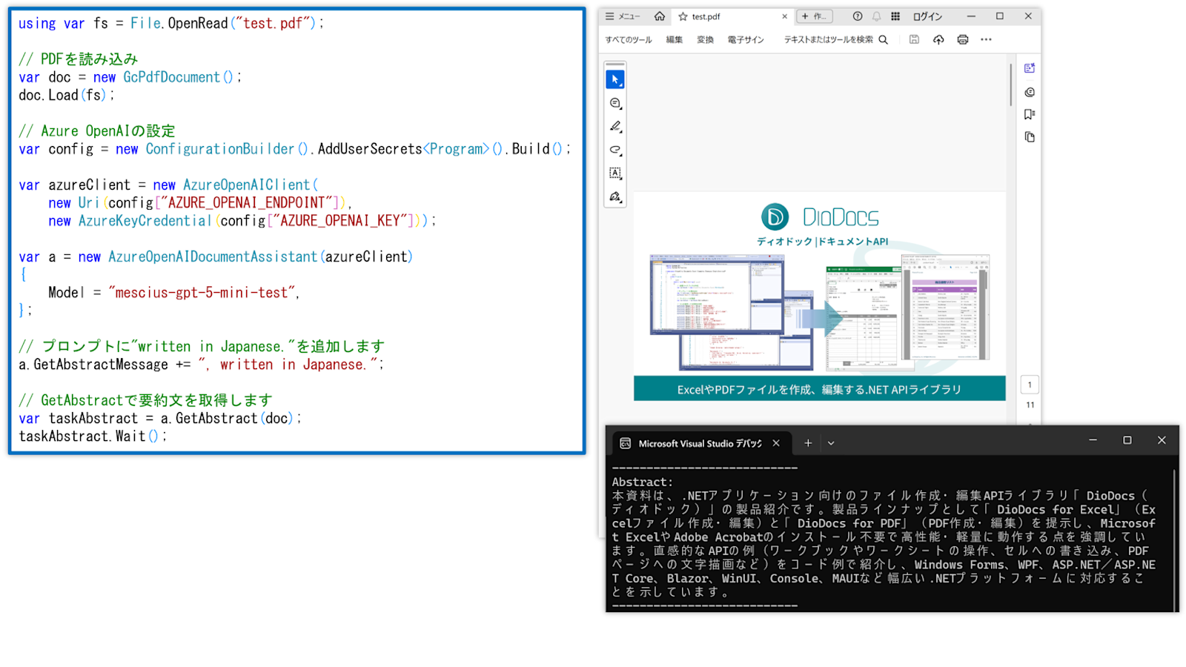
Task: Upload the file with the cloud icon
Action: 938,39
